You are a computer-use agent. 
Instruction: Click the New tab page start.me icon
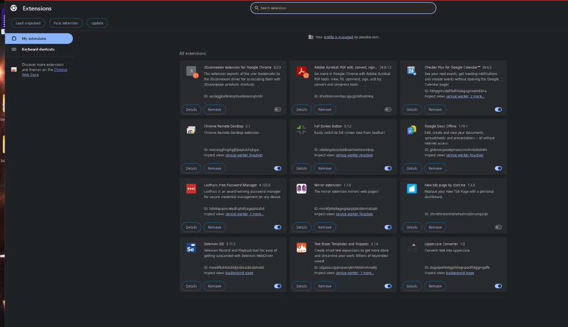coord(411,188)
